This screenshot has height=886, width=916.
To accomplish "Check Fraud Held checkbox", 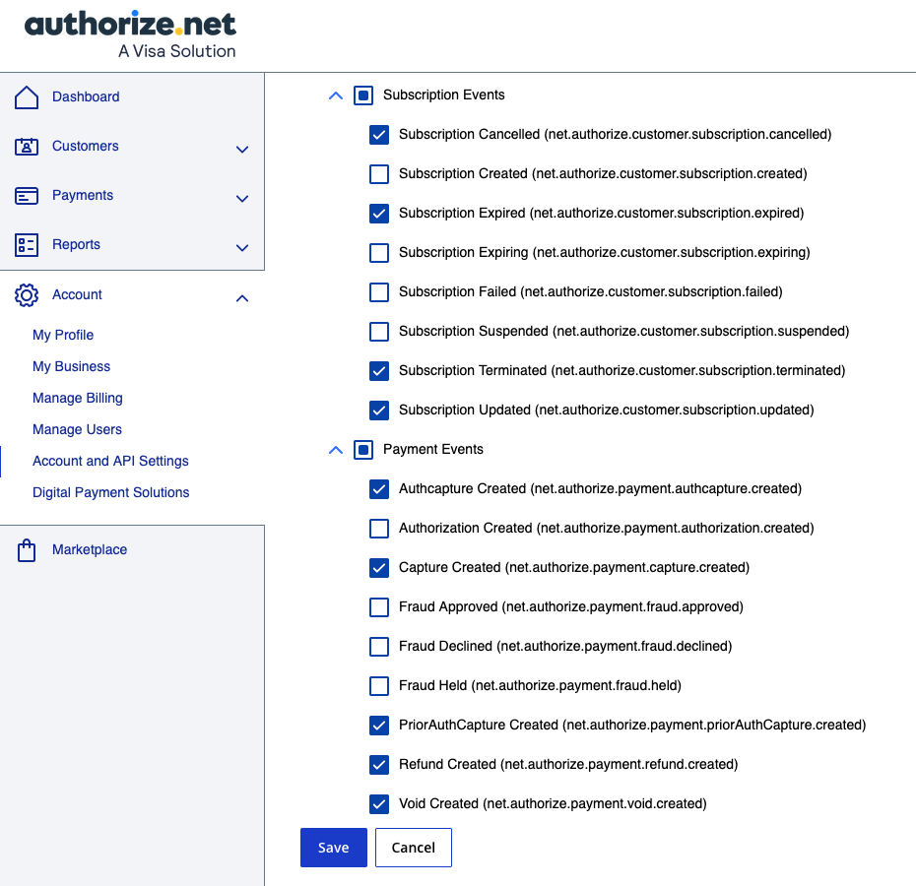I will [x=379, y=686].
